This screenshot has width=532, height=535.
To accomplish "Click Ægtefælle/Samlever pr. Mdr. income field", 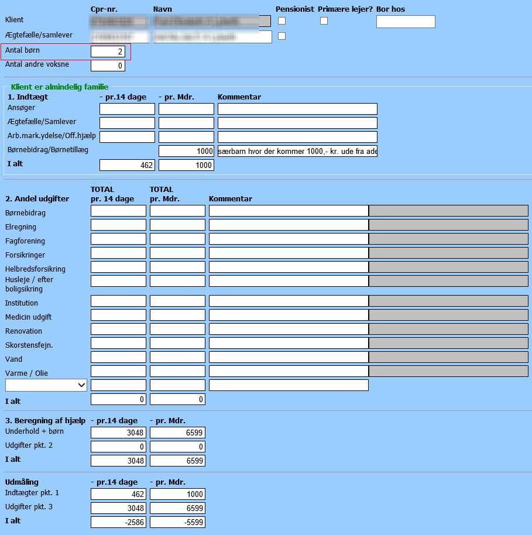I will pos(186,123).
